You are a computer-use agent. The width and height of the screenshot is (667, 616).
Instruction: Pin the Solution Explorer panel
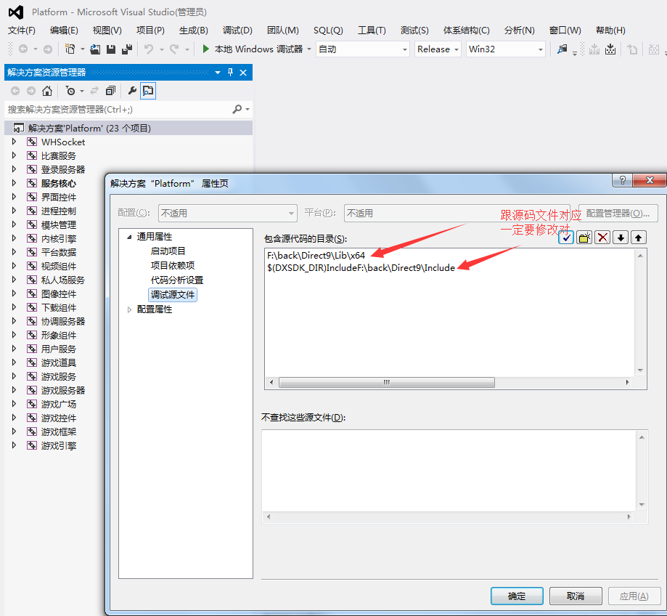coord(231,73)
